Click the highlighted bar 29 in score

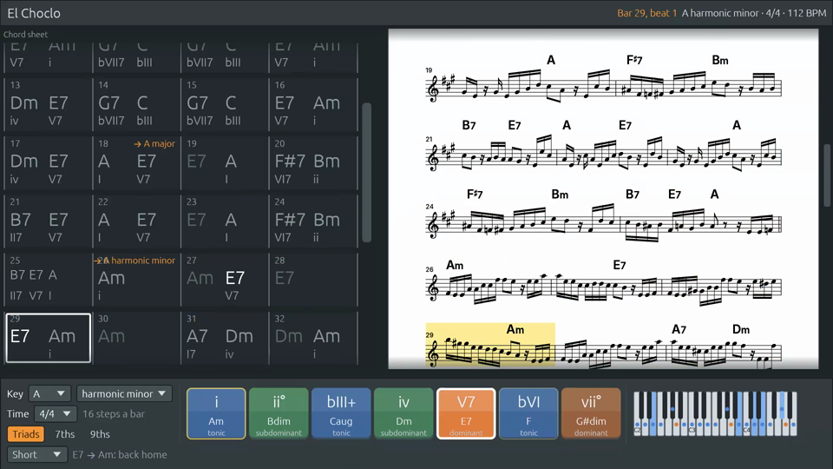tap(489, 345)
